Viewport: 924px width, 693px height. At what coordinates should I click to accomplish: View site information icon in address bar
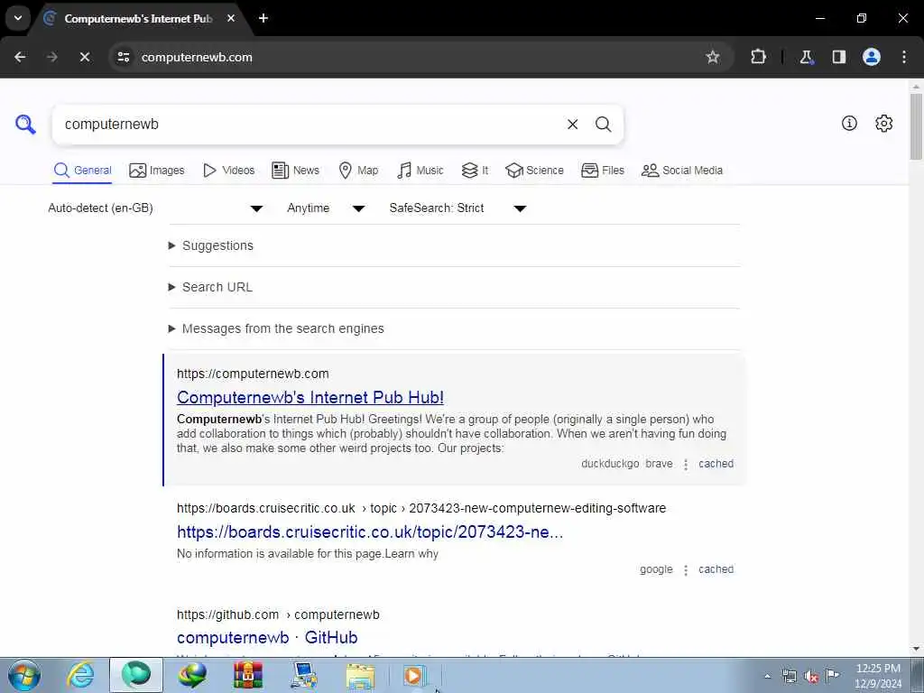124,57
